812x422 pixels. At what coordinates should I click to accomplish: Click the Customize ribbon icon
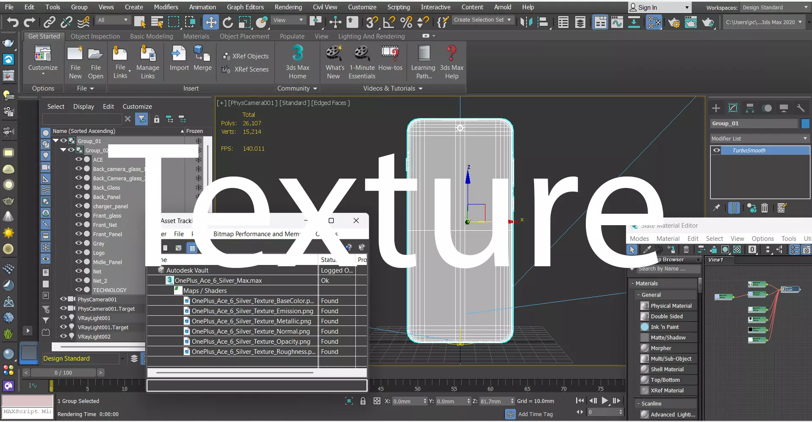coord(43,59)
